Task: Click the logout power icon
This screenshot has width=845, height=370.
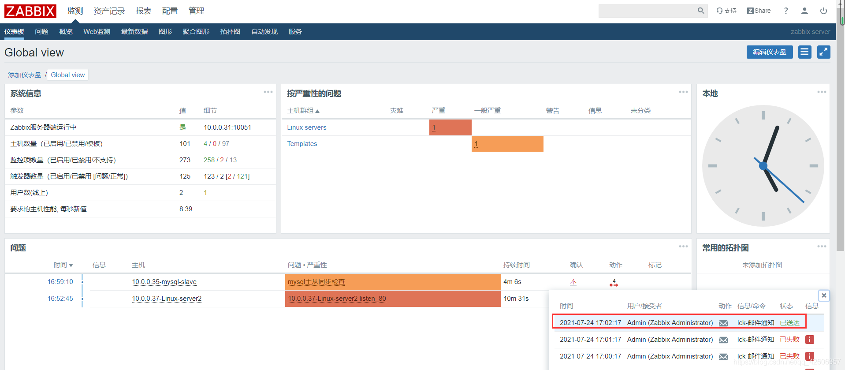Action: click(x=823, y=11)
